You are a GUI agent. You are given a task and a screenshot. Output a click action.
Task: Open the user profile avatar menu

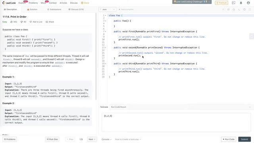coord(248,3)
